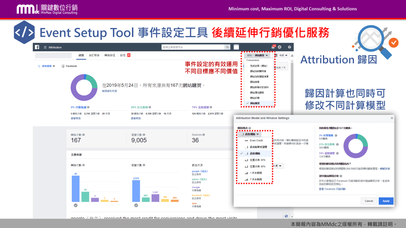
Task: Open the Attribution hamburger menu
Action: (46, 47)
